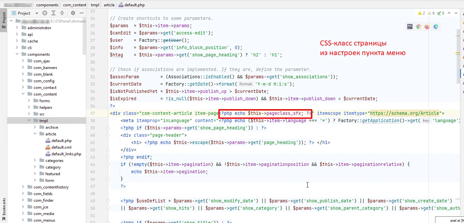Expand the administrator folder
The image size is (464, 223).
click(x=17, y=28)
